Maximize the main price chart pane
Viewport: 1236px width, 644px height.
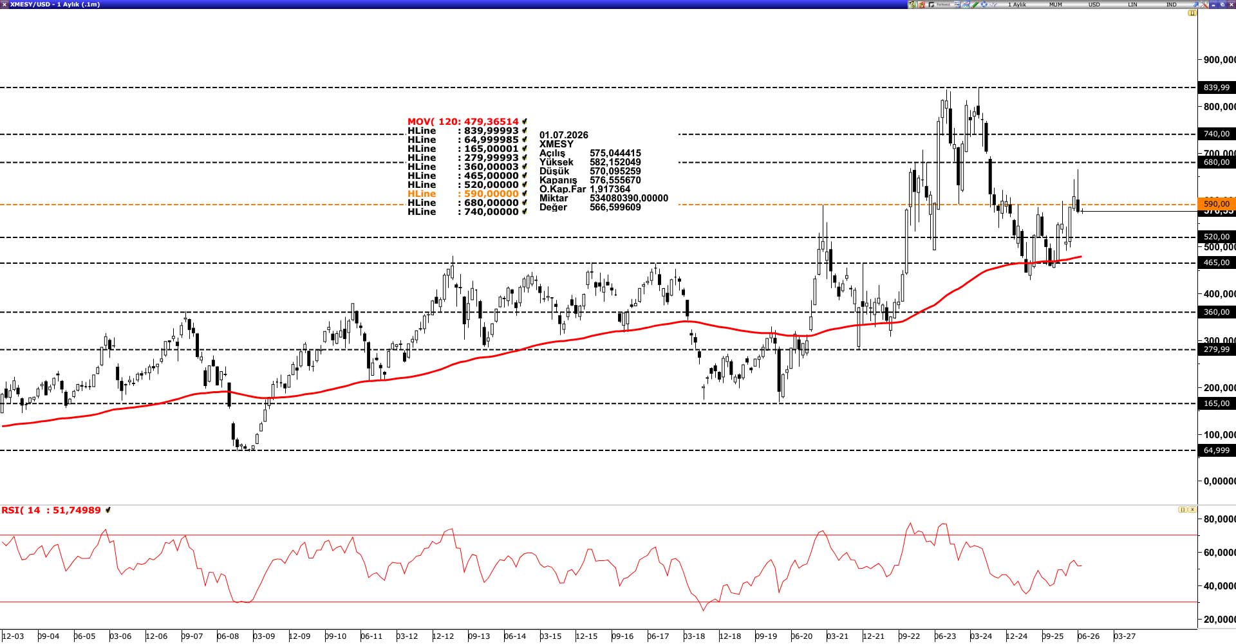pos(1192,13)
